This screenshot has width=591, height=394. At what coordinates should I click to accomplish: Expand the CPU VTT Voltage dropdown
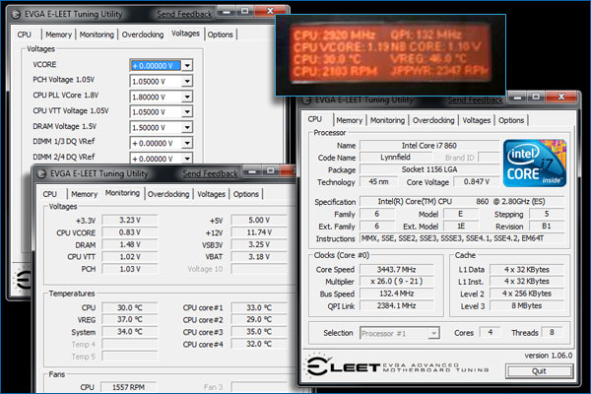click(187, 112)
